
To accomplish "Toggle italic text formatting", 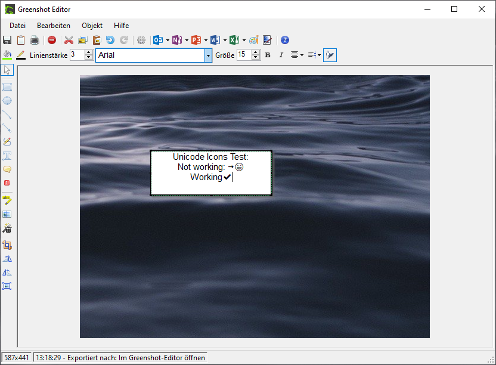I will [281, 54].
